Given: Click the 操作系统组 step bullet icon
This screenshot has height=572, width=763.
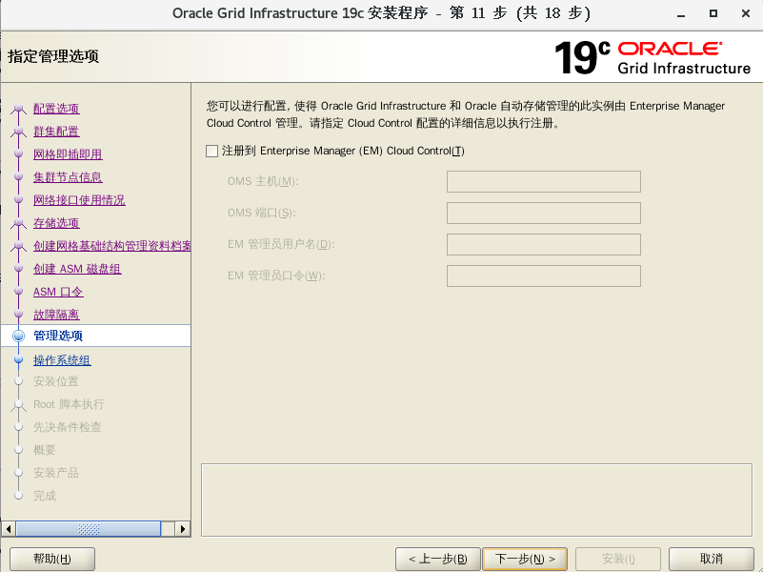Looking at the screenshot, I should point(18,359).
